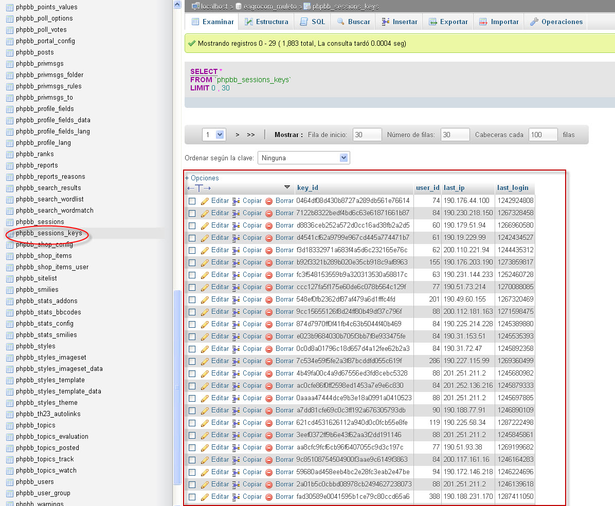Click red delete icon for 190.49.60.155 row
This screenshot has height=506, width=615.
pyautogui.click(x=269, y=299)
